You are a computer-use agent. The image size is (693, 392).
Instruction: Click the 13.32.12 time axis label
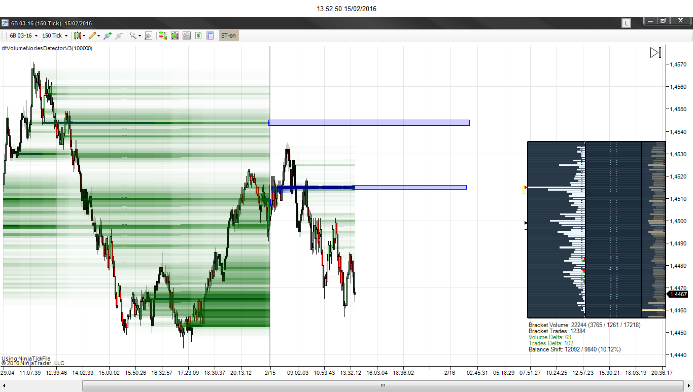click(x=351, y=373)
